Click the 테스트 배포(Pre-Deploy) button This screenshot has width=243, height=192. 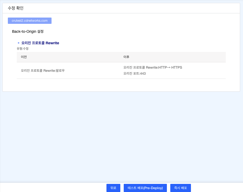click(145, 188)
